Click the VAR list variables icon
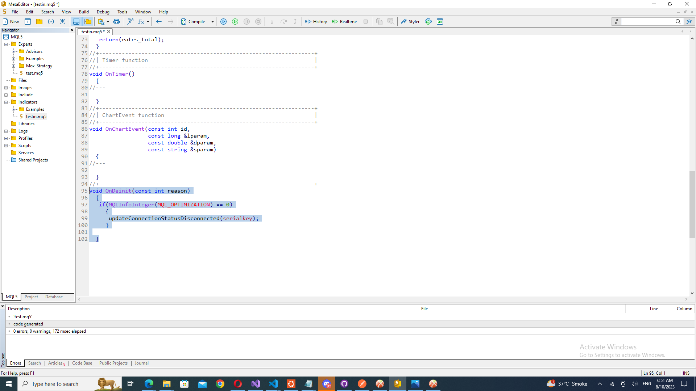Screen dimensions: 696x391 point(130,22)
